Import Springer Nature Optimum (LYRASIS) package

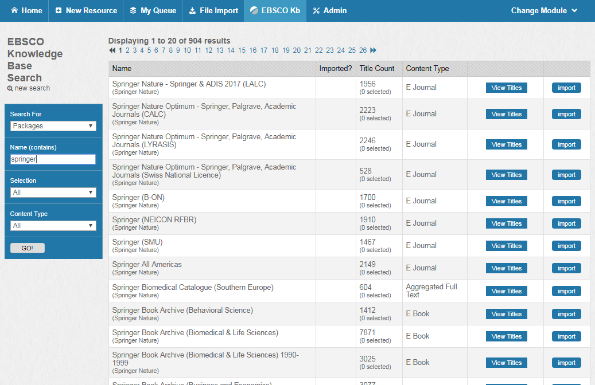pyautogui.click(x=566, y=144)
